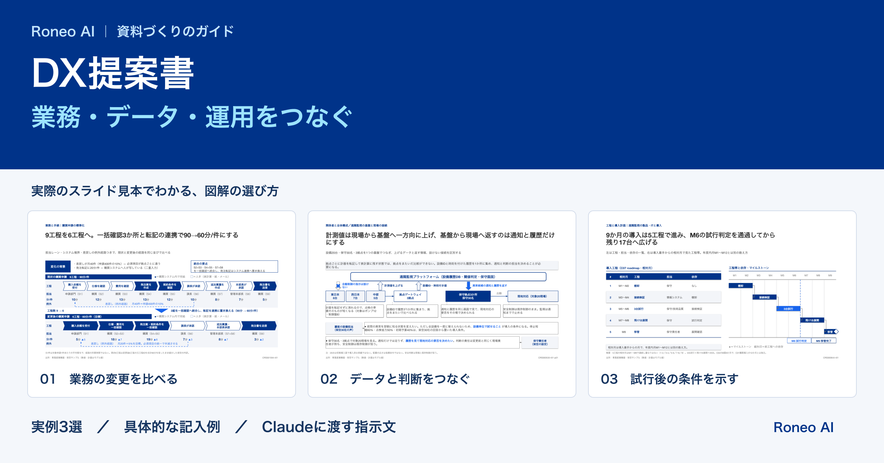Click the 遠隔監視プラットフォーム box in the second slide
This screenshot has height=463, width=884.
[448, 277]
